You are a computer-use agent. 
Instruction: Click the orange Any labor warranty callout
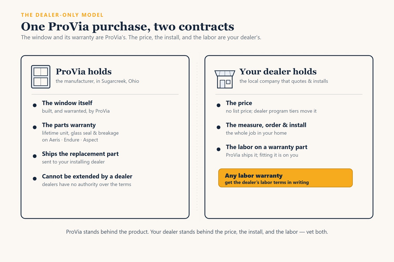[286, 178]
